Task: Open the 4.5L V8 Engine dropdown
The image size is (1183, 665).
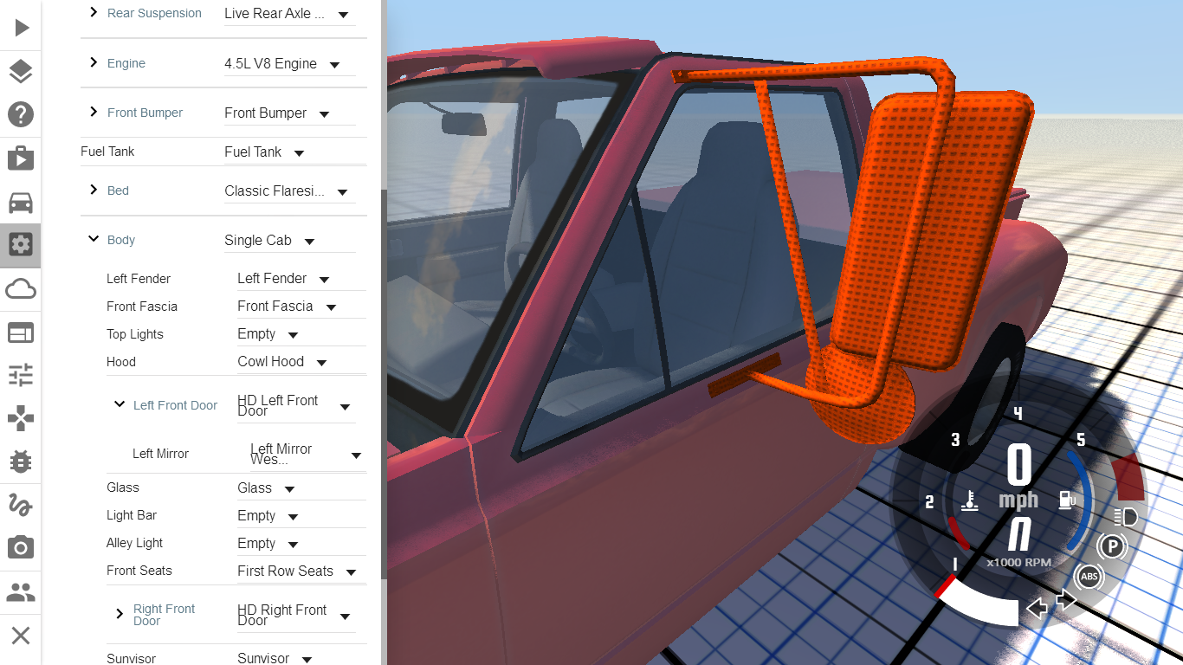Action: click(289, 64)
